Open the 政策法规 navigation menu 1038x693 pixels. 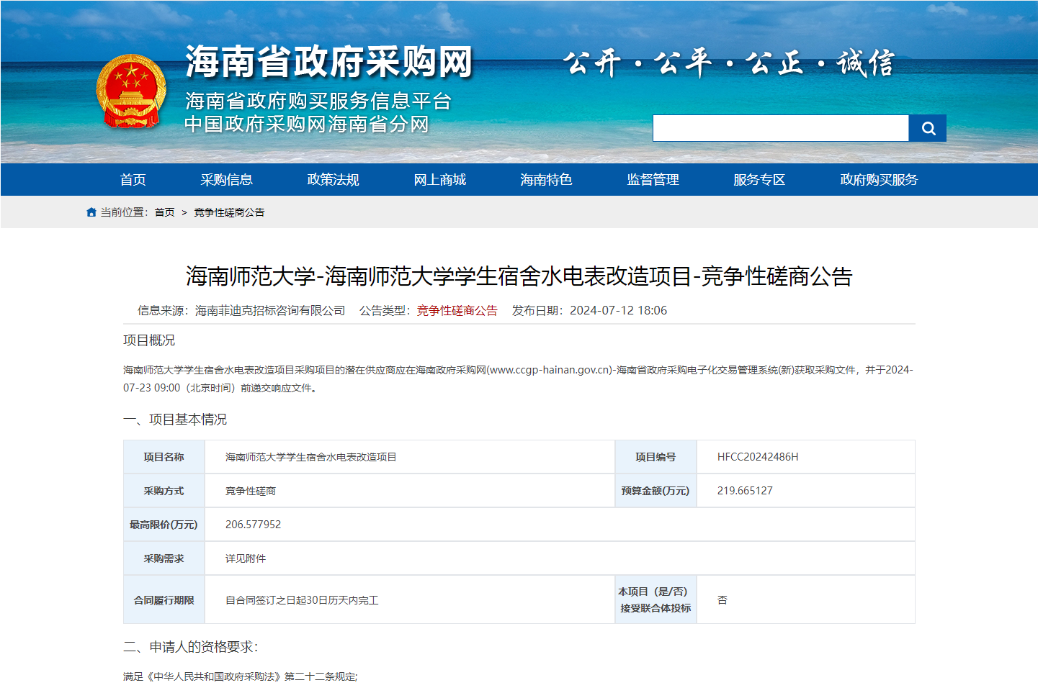point(333,180)
